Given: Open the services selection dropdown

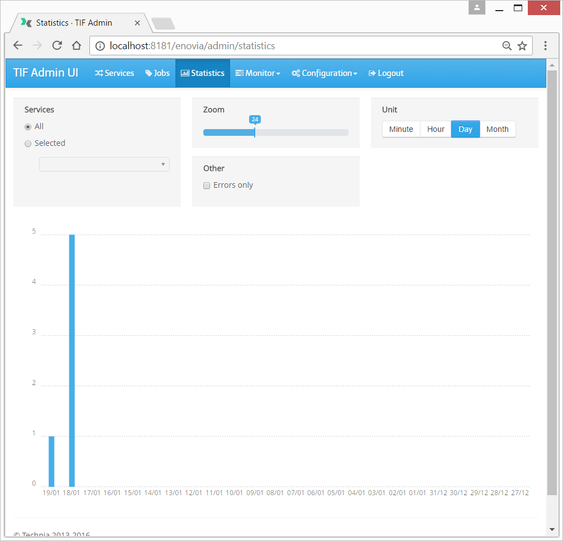Looking at the screenshot, I should pyautogui.click(x=104, y=164).
